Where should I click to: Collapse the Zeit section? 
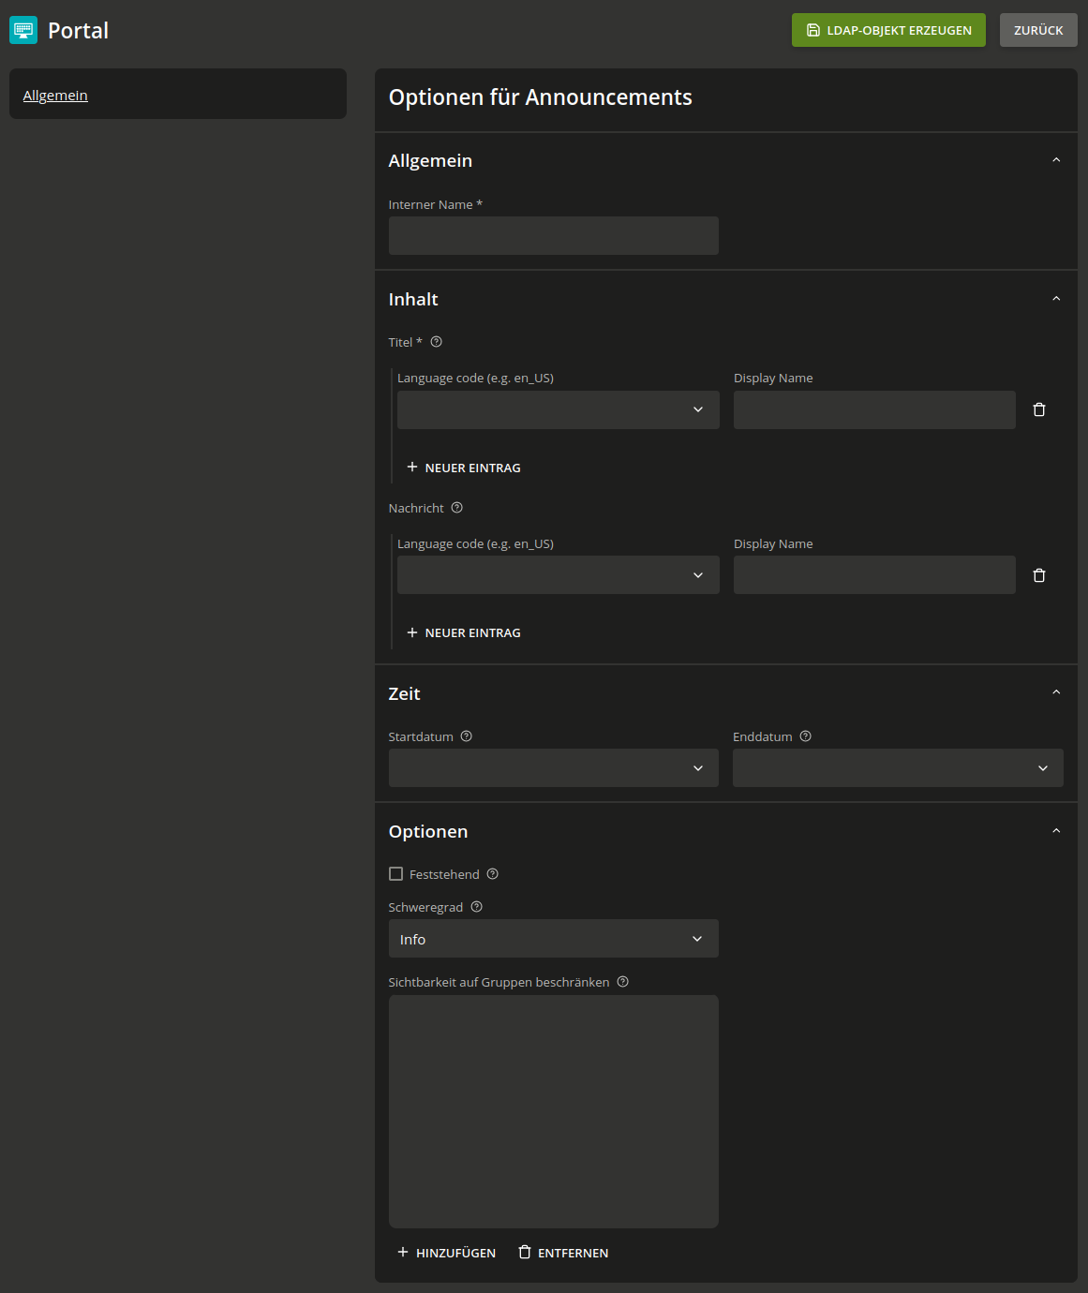point(1056,692)
